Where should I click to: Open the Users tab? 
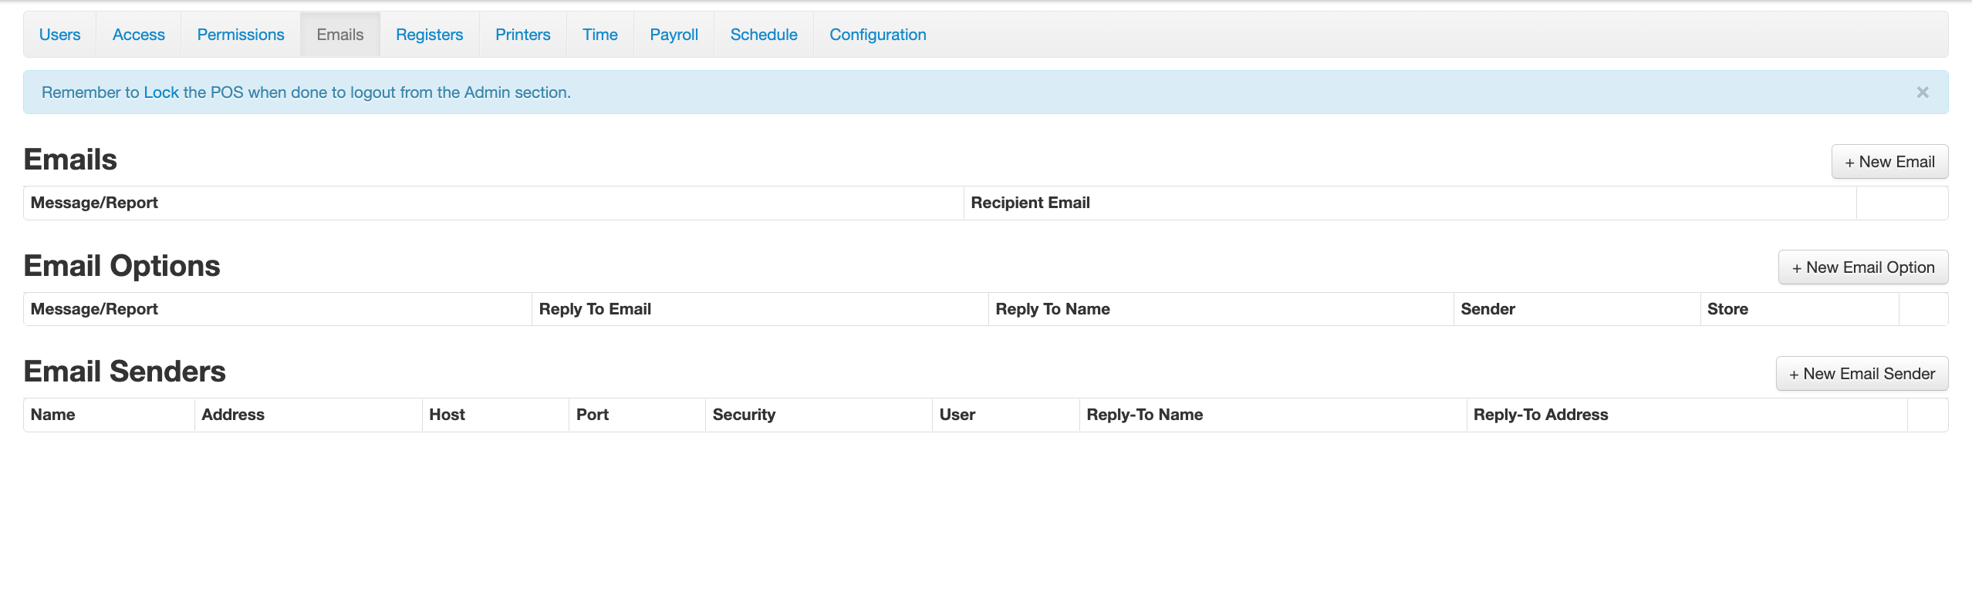pyautogui.click(x=59, y=35)
